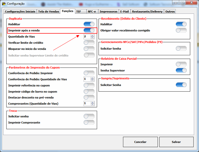The width and height of the screenshot is (199, 152).
Task: Click the Quantidade de Vias number field
Action: [87, 36]
